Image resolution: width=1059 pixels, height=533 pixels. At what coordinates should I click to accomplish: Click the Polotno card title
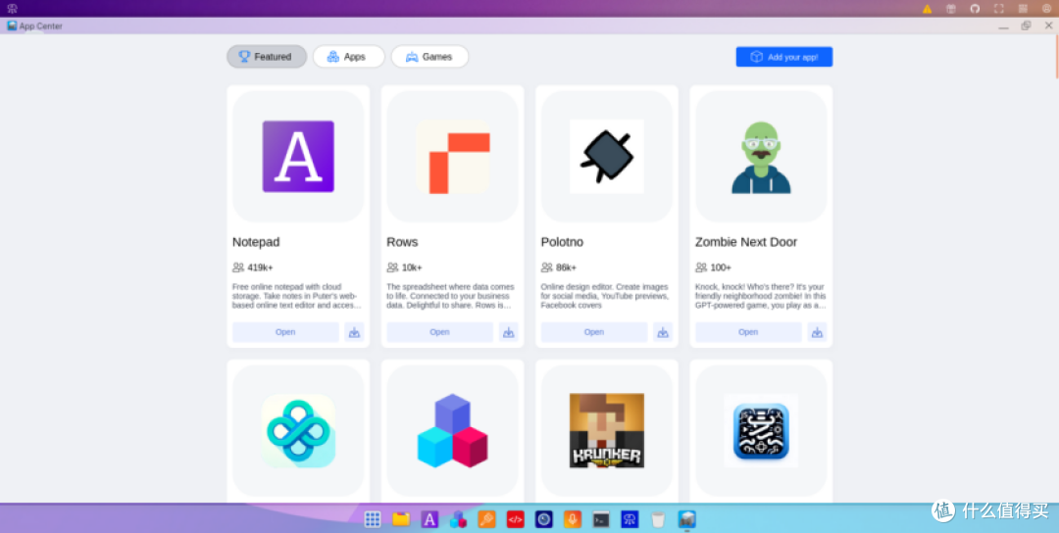point(562,242)
